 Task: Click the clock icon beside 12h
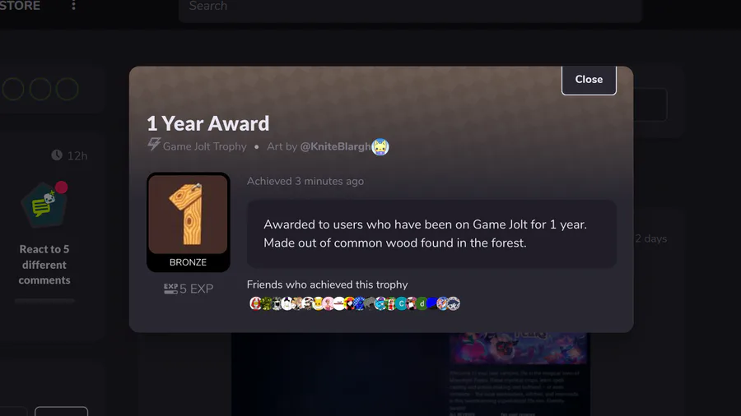[x=57, y=155]
